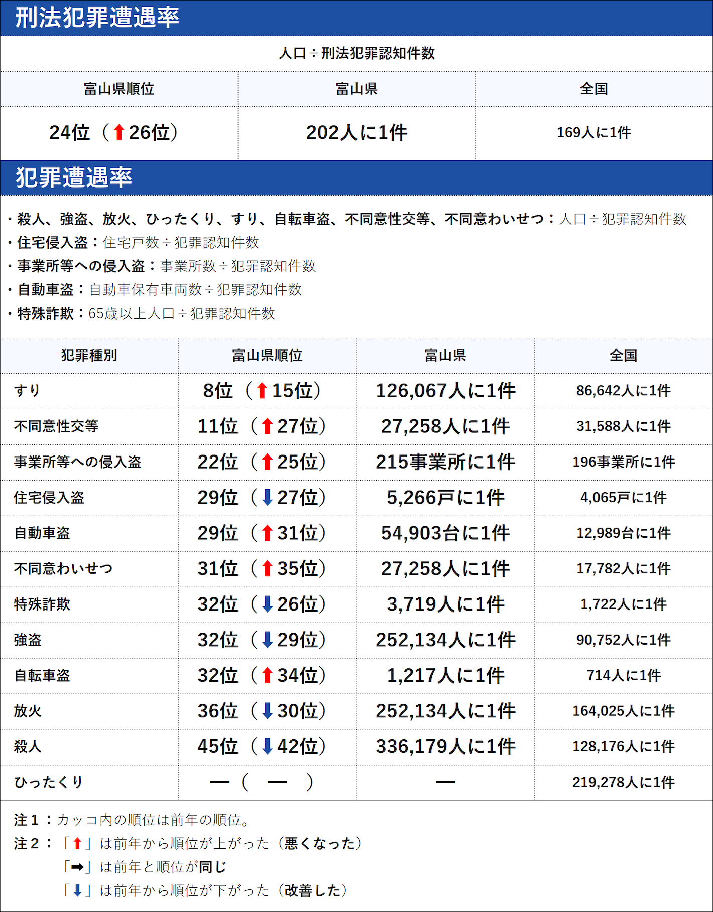Click the 126,067人に1件 value
This screenshot has width=713, height=912.
pos(445,391)
